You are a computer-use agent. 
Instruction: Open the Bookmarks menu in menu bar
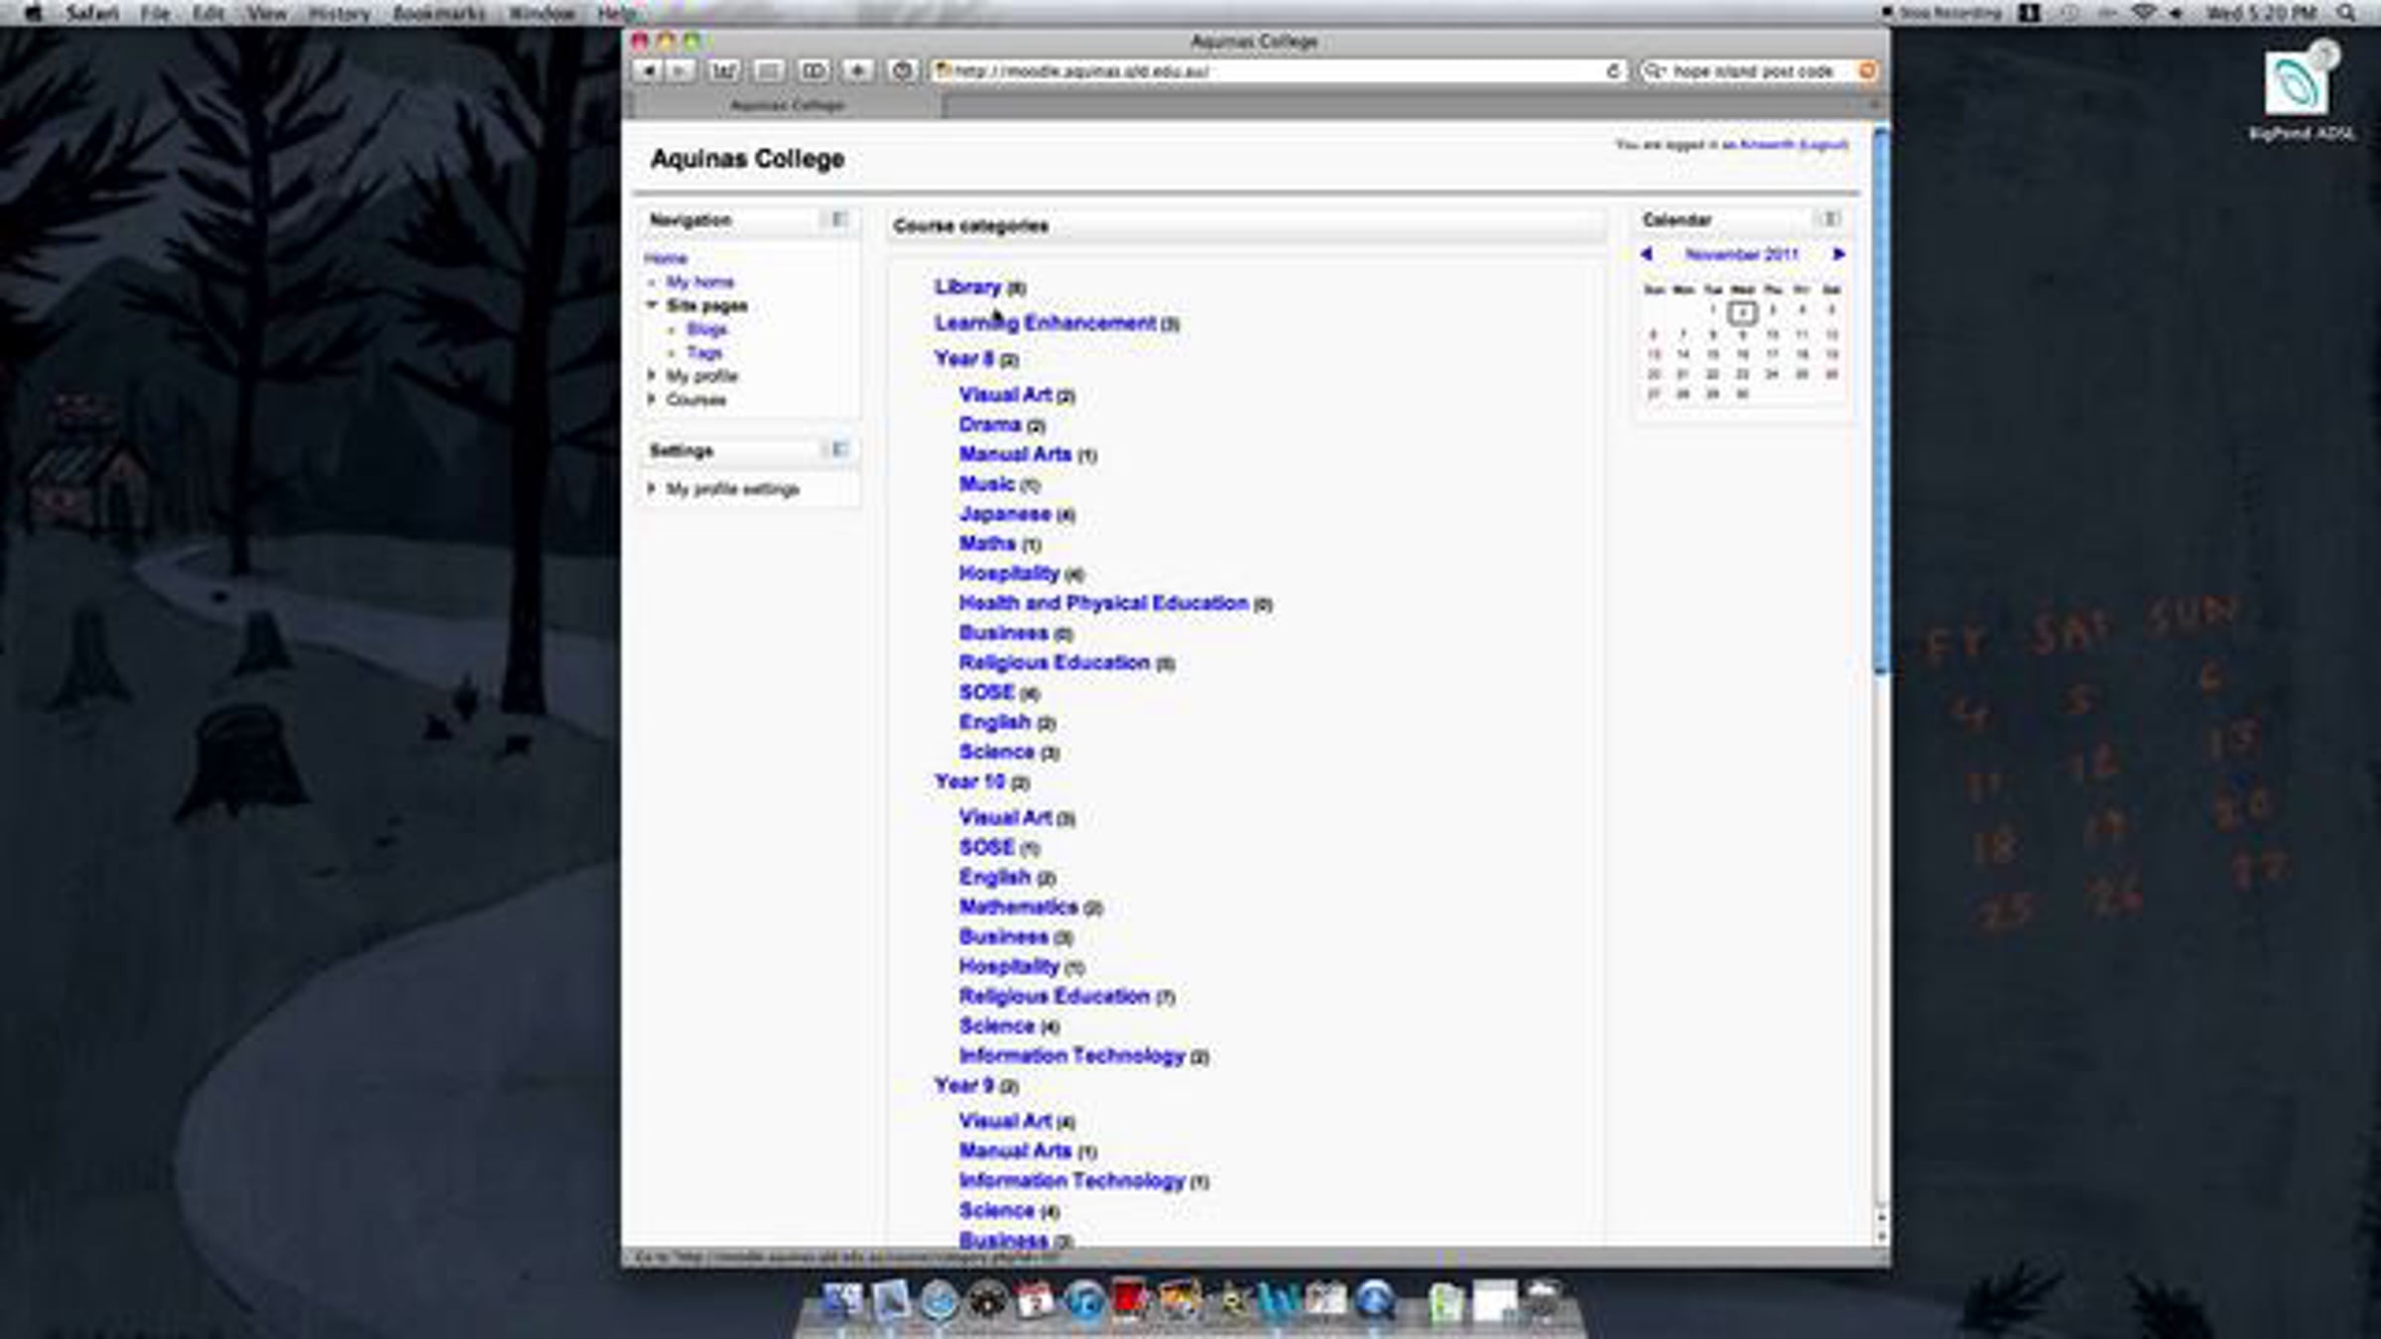point(439,13)
